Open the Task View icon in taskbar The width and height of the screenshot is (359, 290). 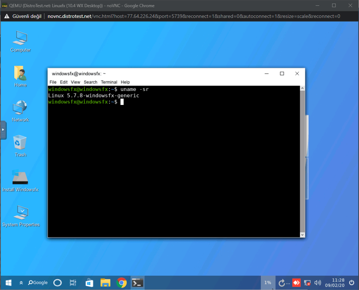(x=73, y=283)
